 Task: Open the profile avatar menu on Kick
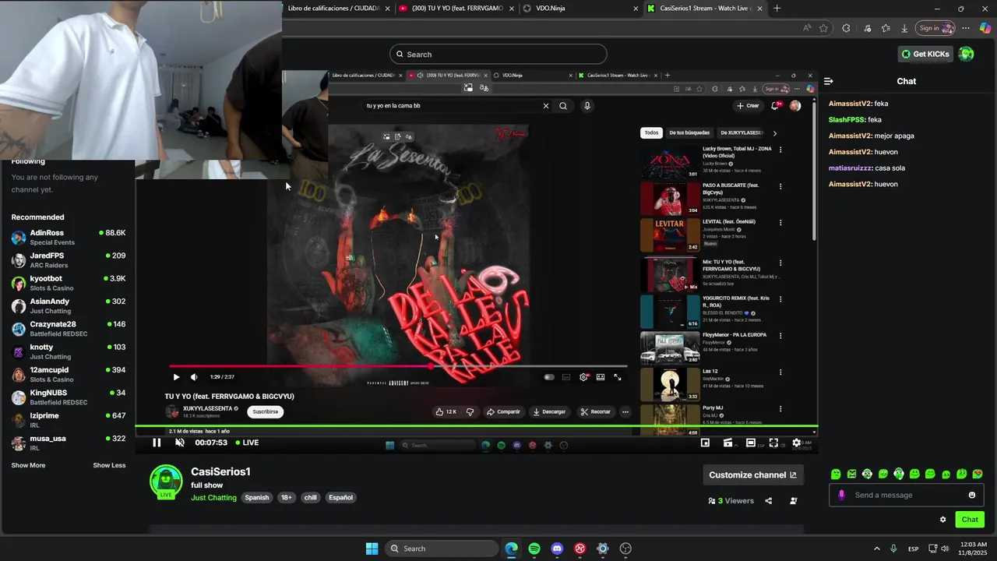[x=967, y=54]
